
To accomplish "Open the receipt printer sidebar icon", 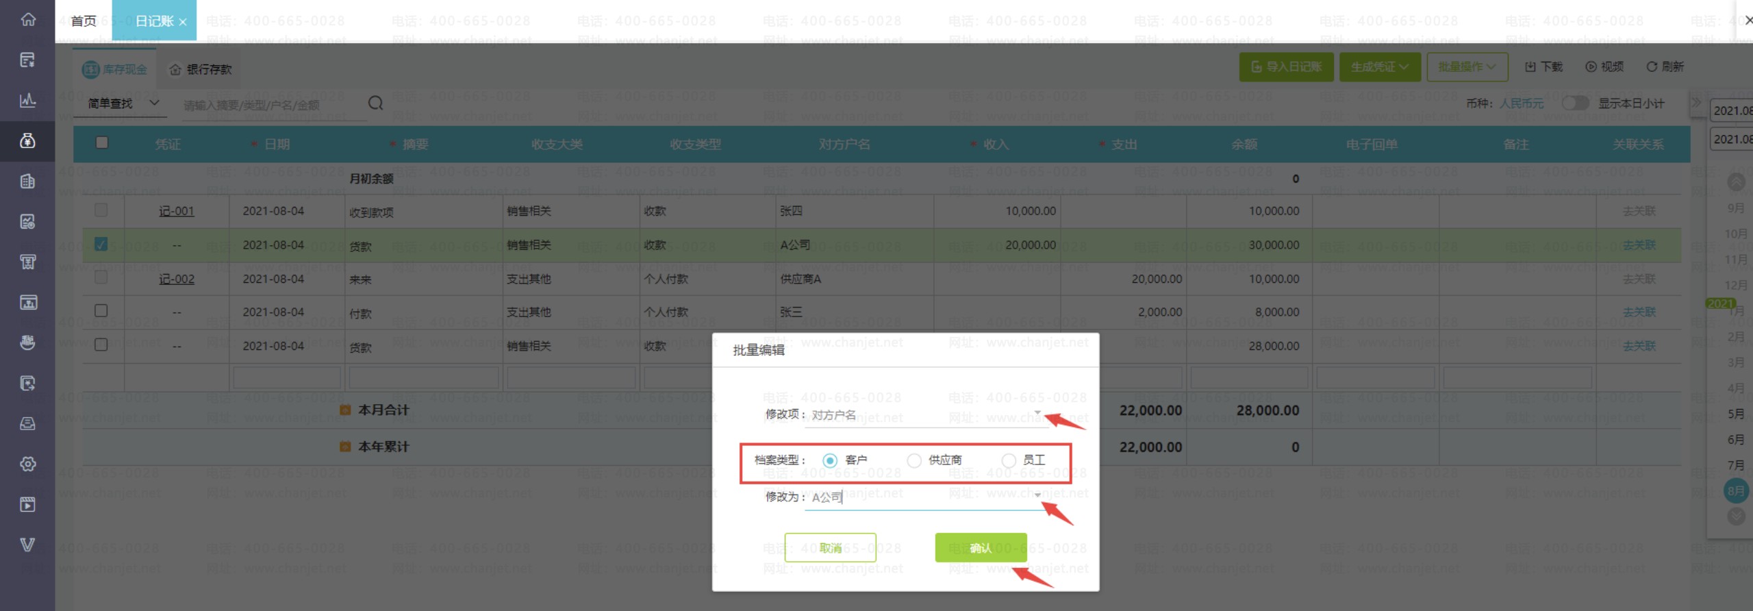I will [x=28, y=262].
